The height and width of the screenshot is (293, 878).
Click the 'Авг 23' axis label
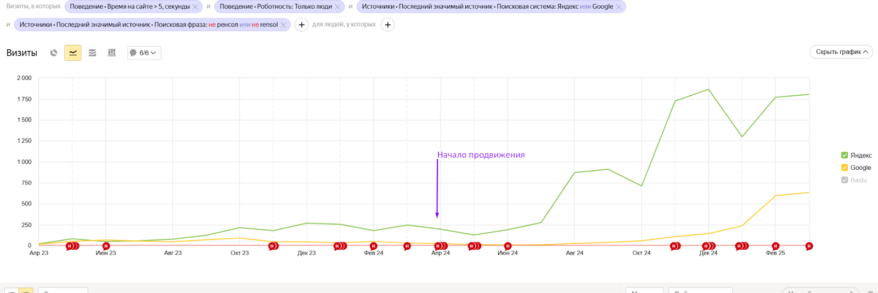pos(173,253)
